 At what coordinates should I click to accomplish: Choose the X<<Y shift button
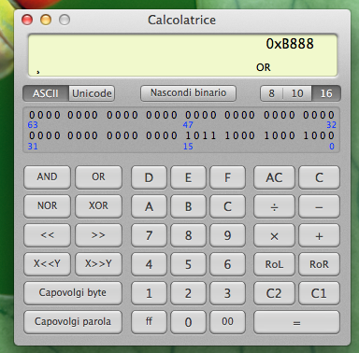click(47, 264)
